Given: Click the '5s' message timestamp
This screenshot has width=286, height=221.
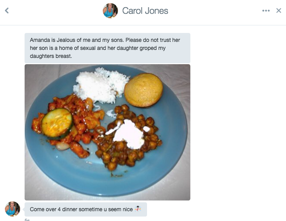Looking at the screenshot, I should pyautogui.click(x=27, y=220).
